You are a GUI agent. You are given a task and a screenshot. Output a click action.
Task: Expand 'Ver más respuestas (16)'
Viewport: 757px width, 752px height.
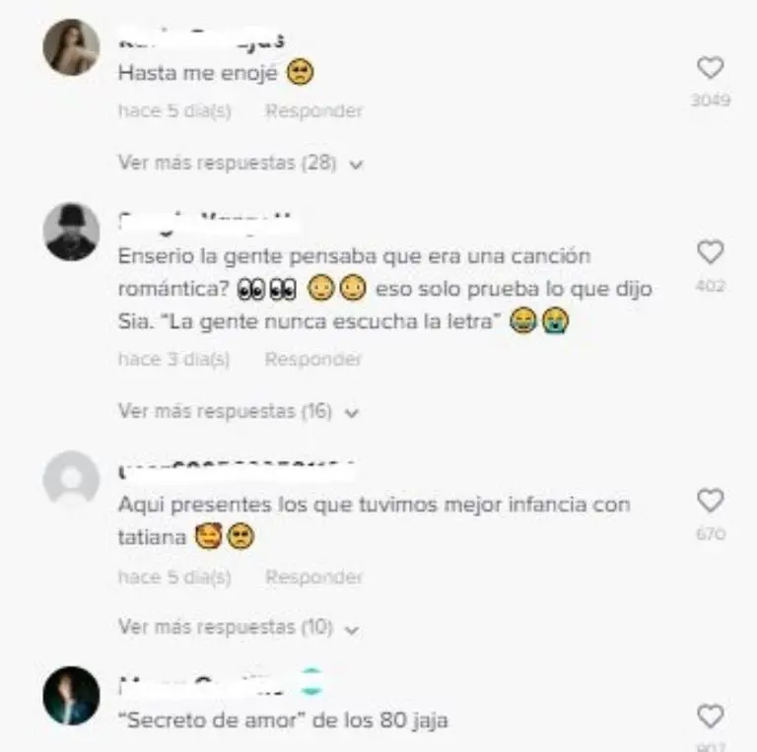click(x=239, y=411)
